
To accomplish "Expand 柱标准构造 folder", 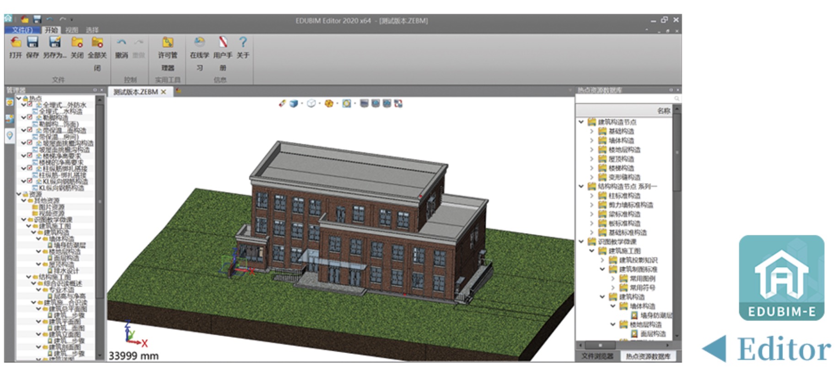I will pyautogui.click(x=591, y=195).
